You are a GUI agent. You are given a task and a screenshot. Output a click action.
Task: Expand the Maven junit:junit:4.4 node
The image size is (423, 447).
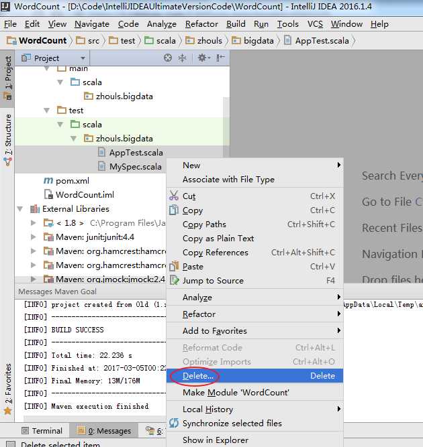click(33, 237)
